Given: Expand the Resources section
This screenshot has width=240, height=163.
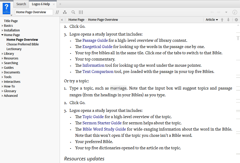Looking at the screenshot, I should pyautogui.click(x=2, y=58).
